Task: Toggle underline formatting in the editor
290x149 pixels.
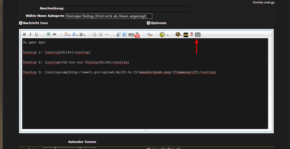Action: click(36, 34)
